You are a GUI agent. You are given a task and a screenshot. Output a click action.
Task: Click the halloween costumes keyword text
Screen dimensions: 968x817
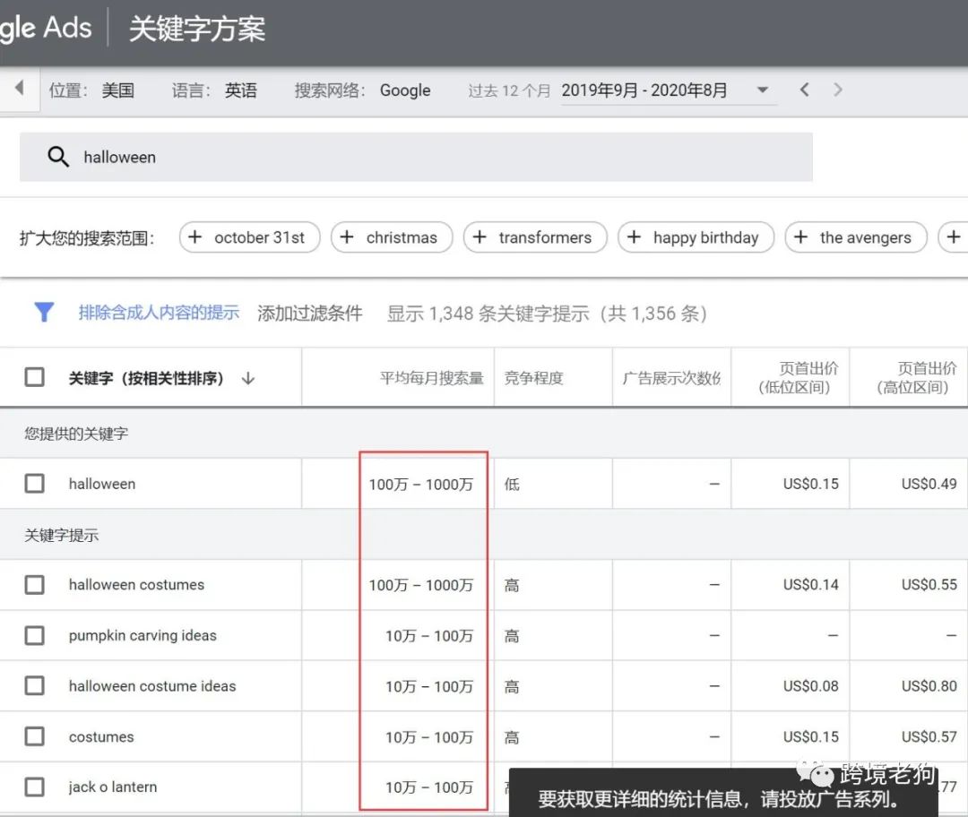[136, 585]
